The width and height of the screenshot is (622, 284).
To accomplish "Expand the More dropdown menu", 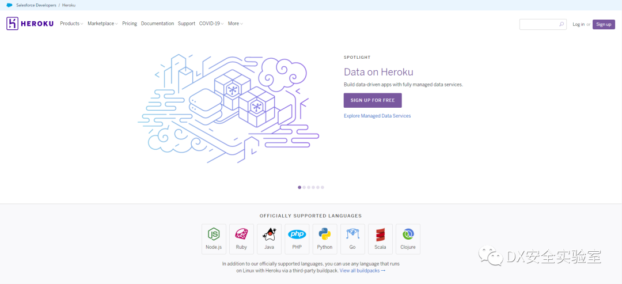I will [x=235, y=24].
